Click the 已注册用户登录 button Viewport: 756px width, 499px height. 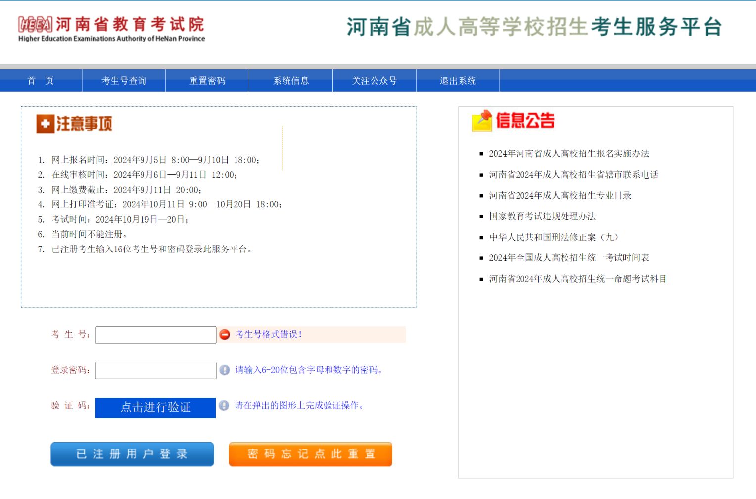pyautogui.click(x=132, y=454)
